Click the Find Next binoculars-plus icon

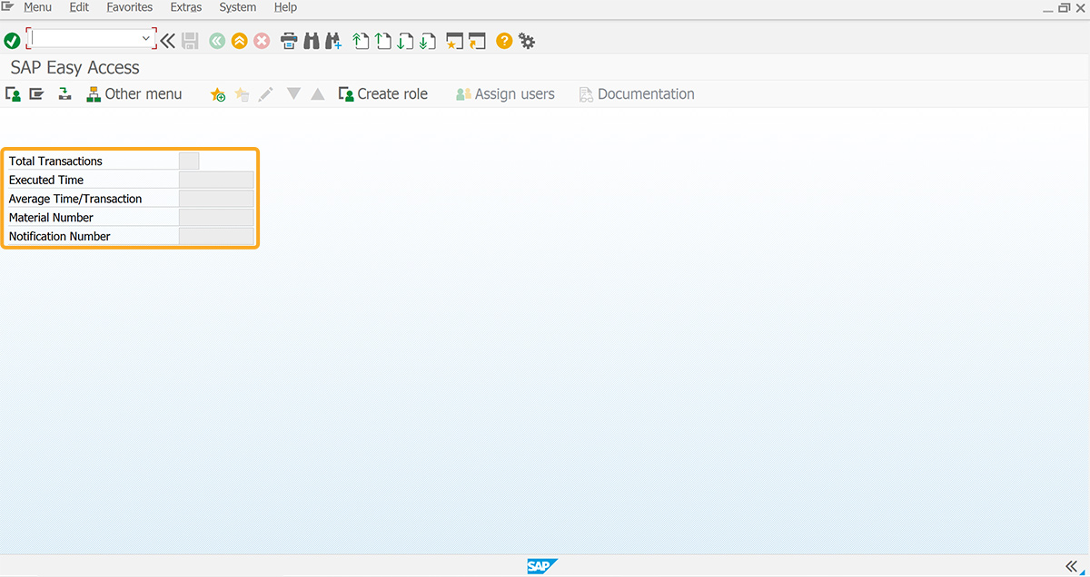pyautogui.click(x=332, y=41)
